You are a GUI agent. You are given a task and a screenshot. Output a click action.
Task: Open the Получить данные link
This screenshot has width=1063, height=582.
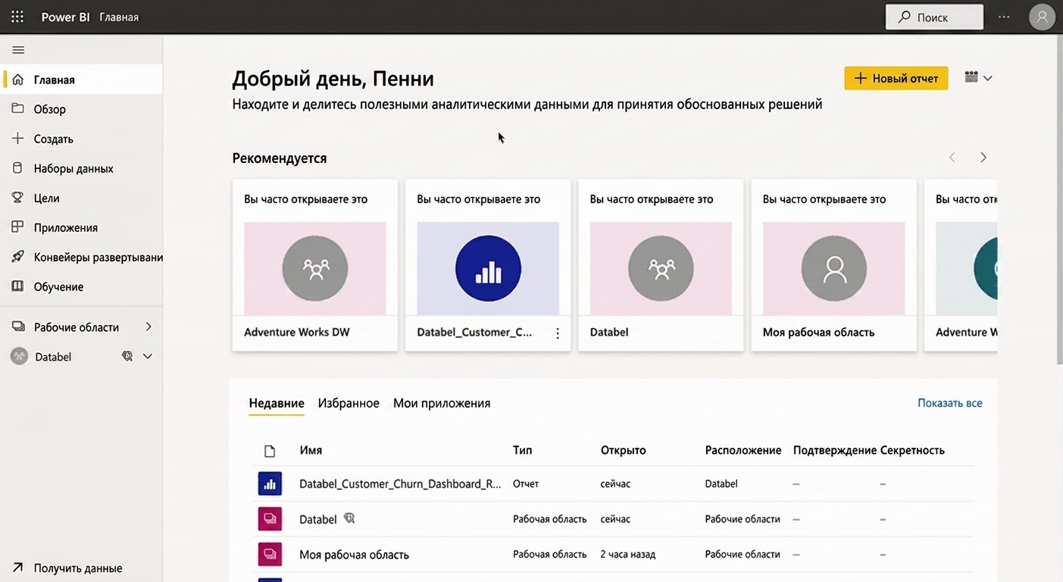(x=78, y=568)
